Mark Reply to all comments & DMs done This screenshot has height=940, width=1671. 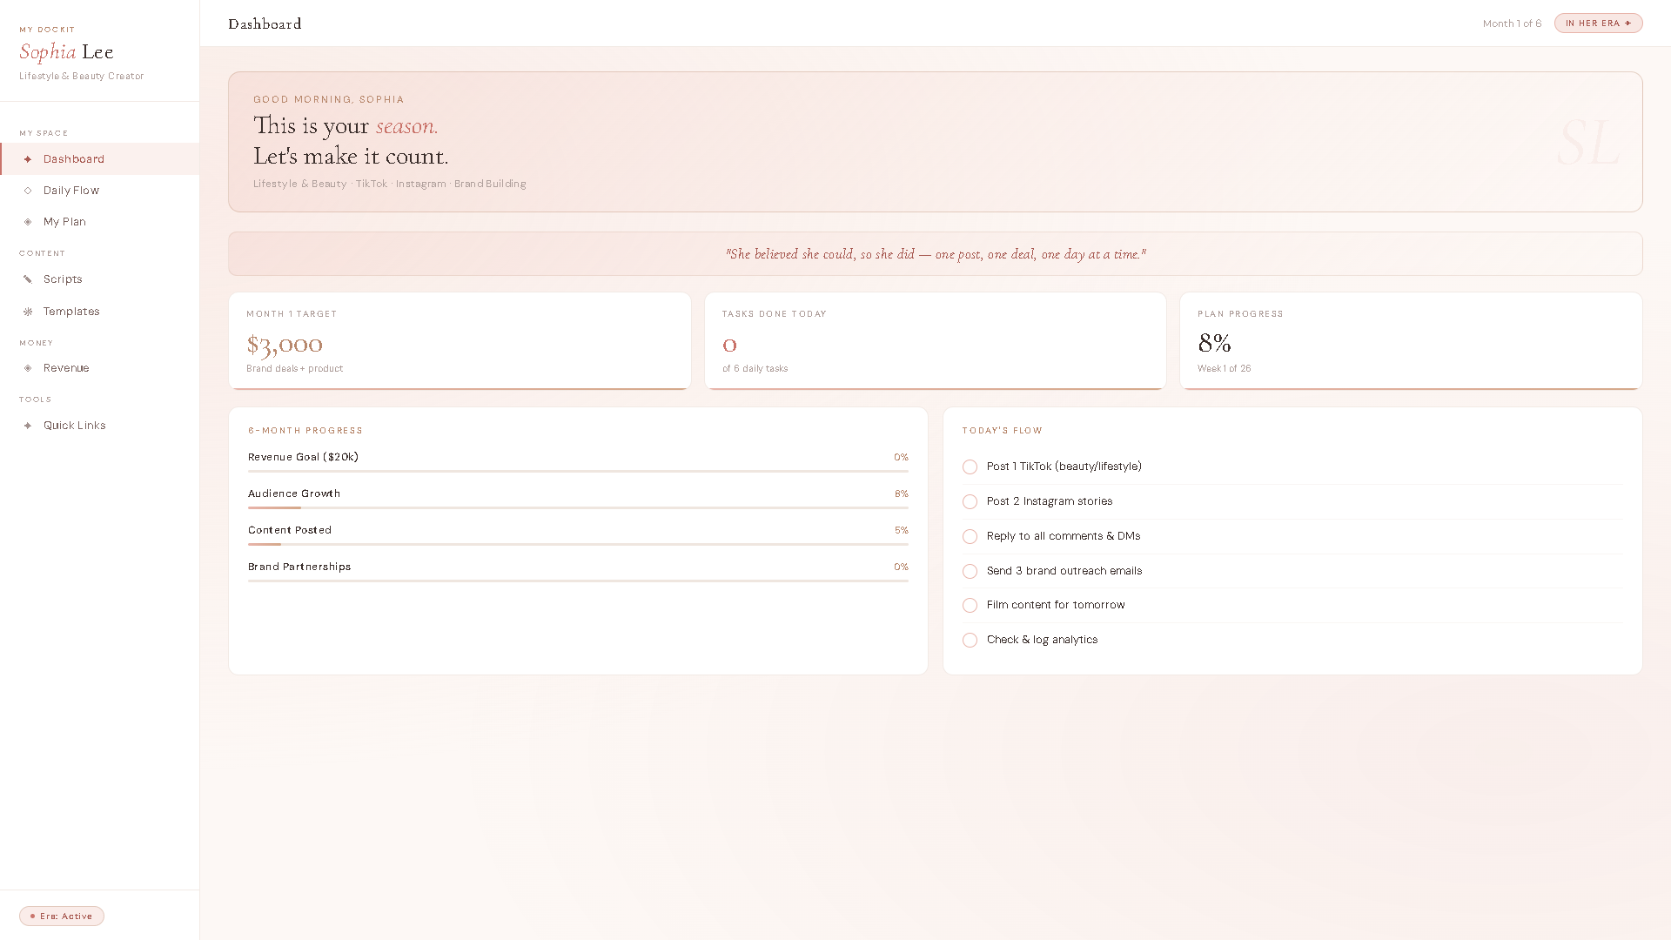pos(970,537)
